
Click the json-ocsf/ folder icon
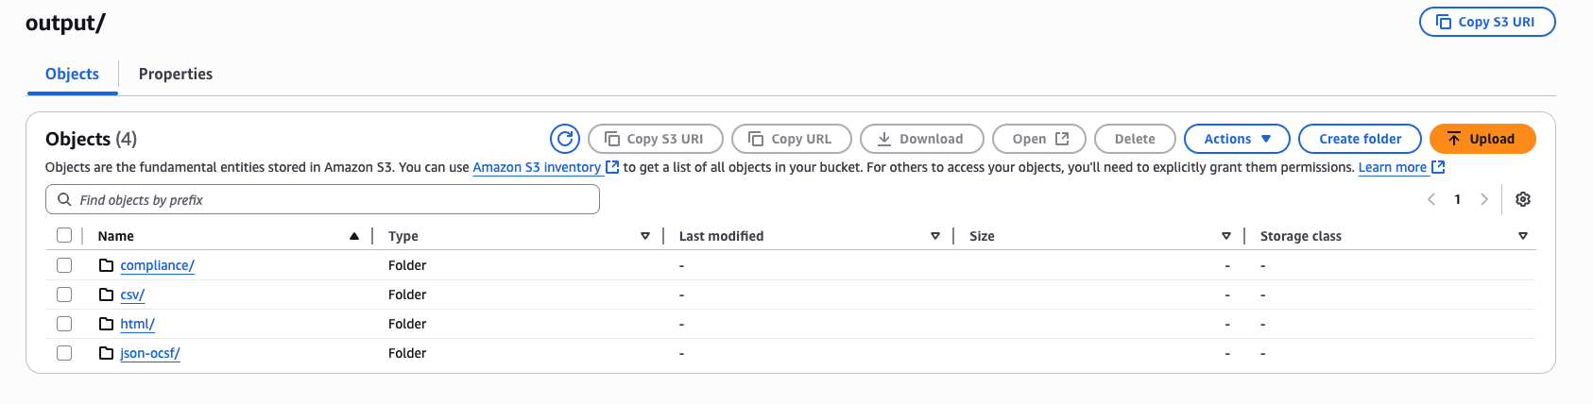107,353
